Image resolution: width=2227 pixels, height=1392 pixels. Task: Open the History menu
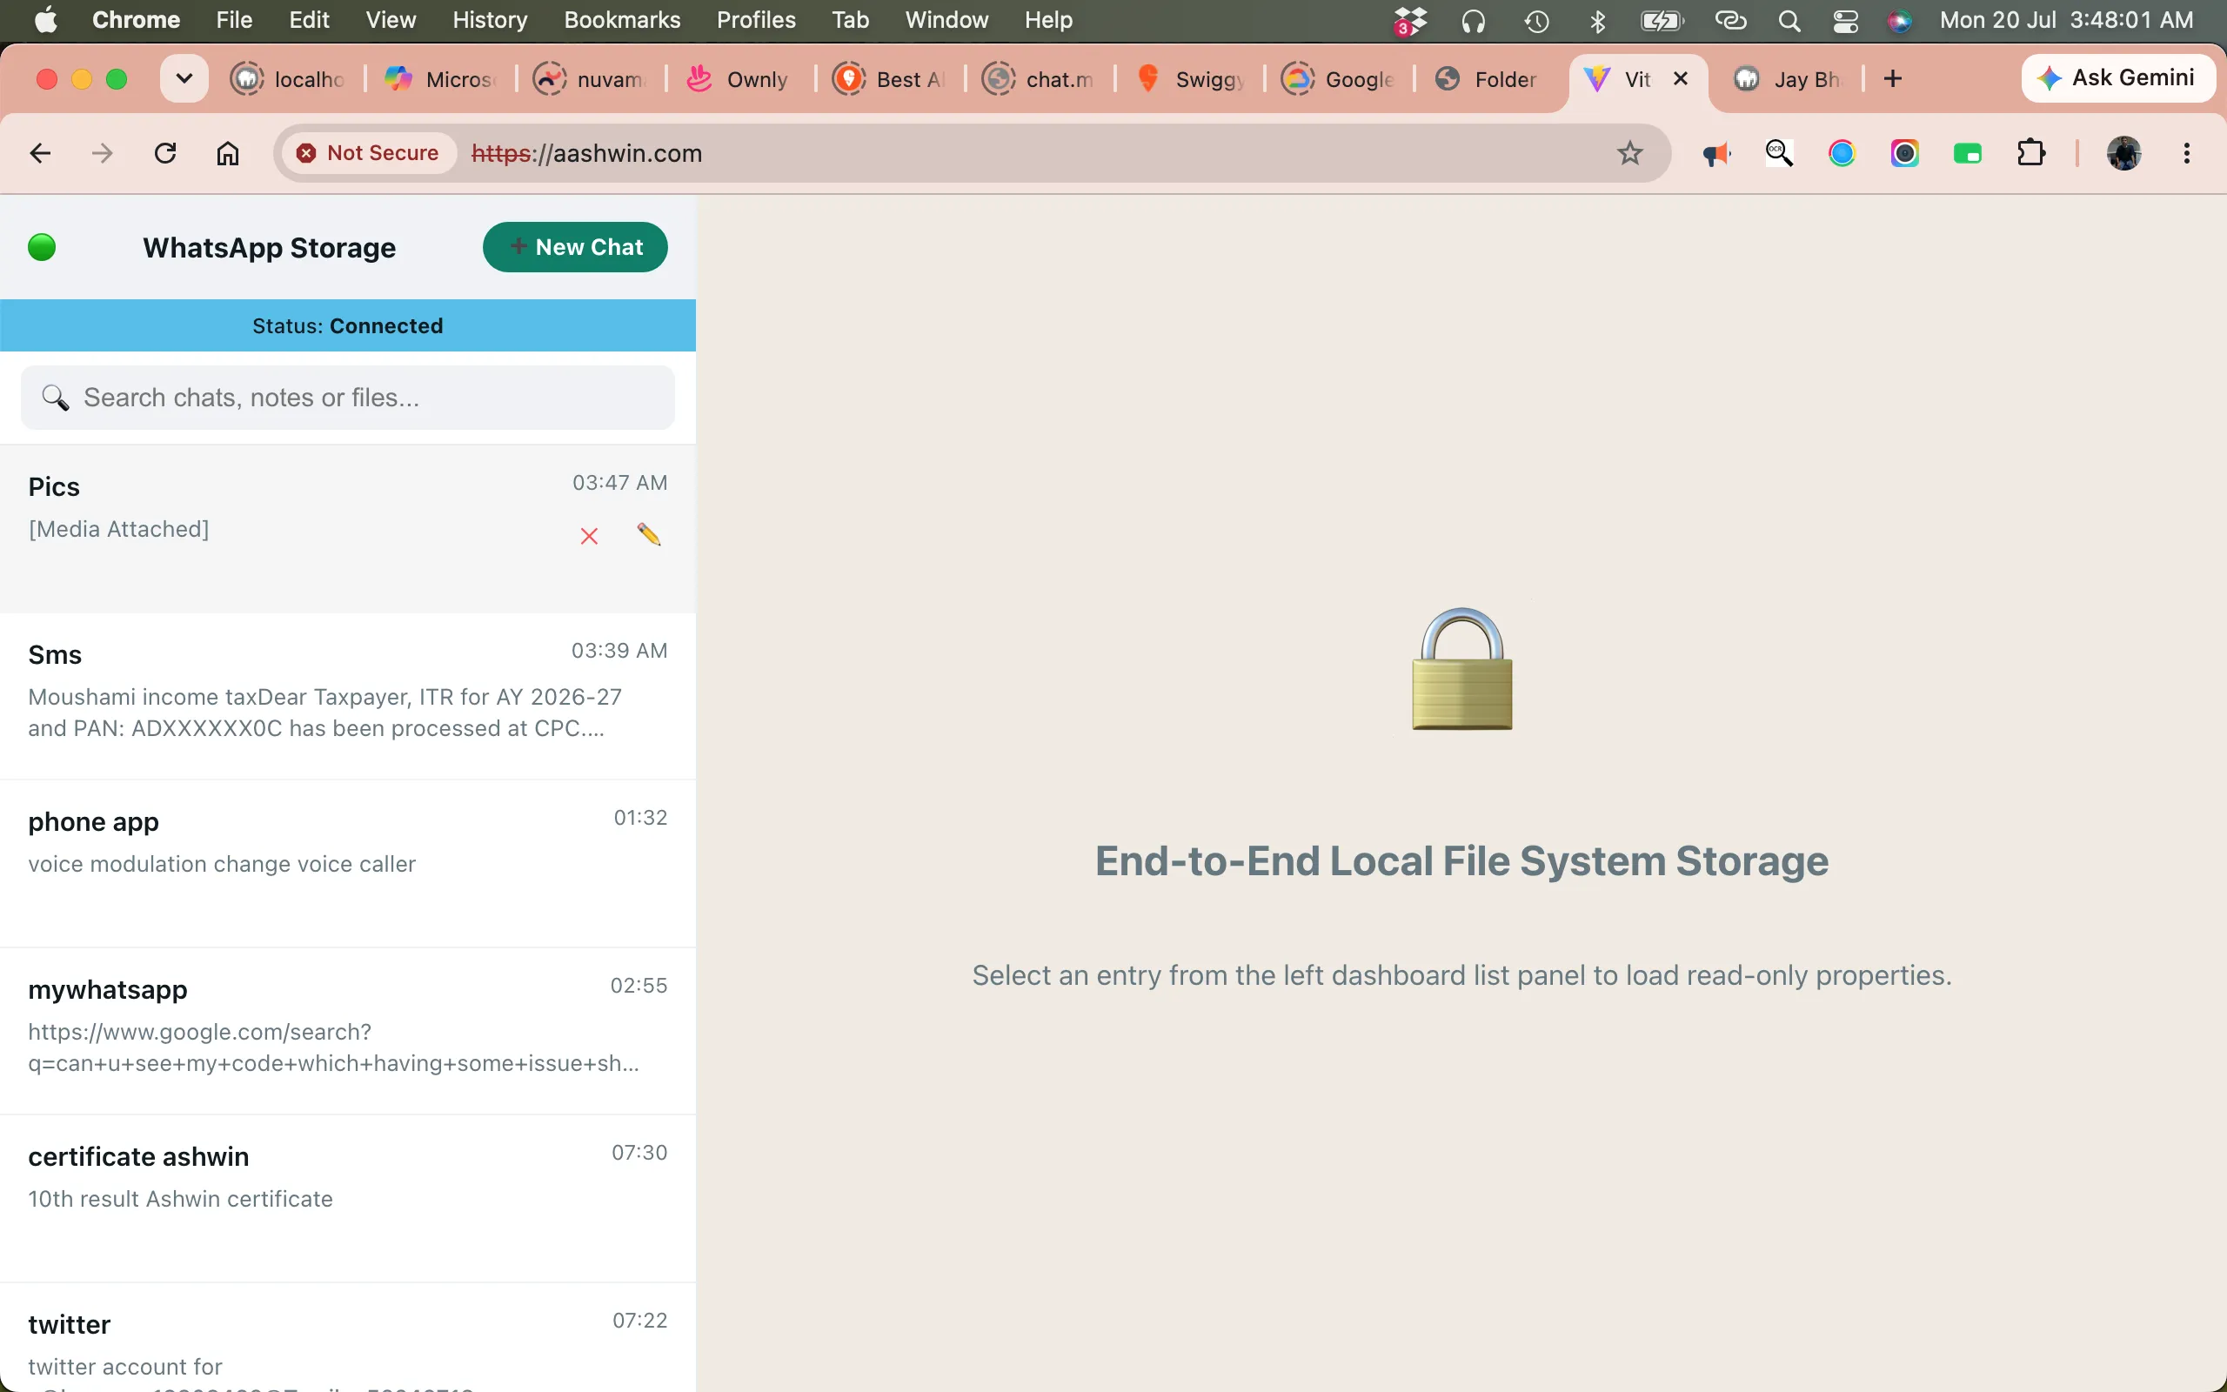pyautogui.click(x=490, y=20)
